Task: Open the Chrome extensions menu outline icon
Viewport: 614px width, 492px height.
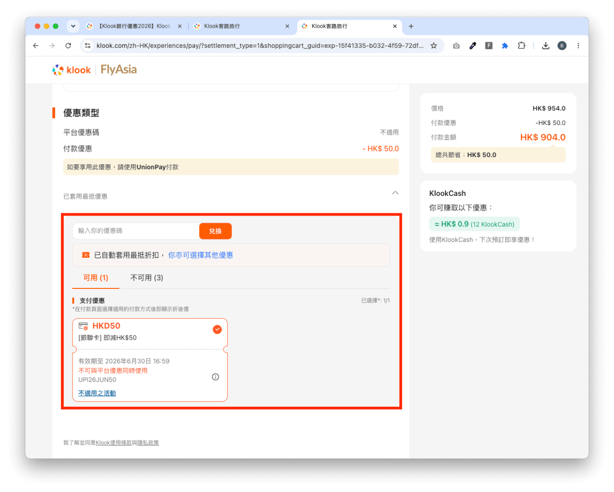Action: 521,46
